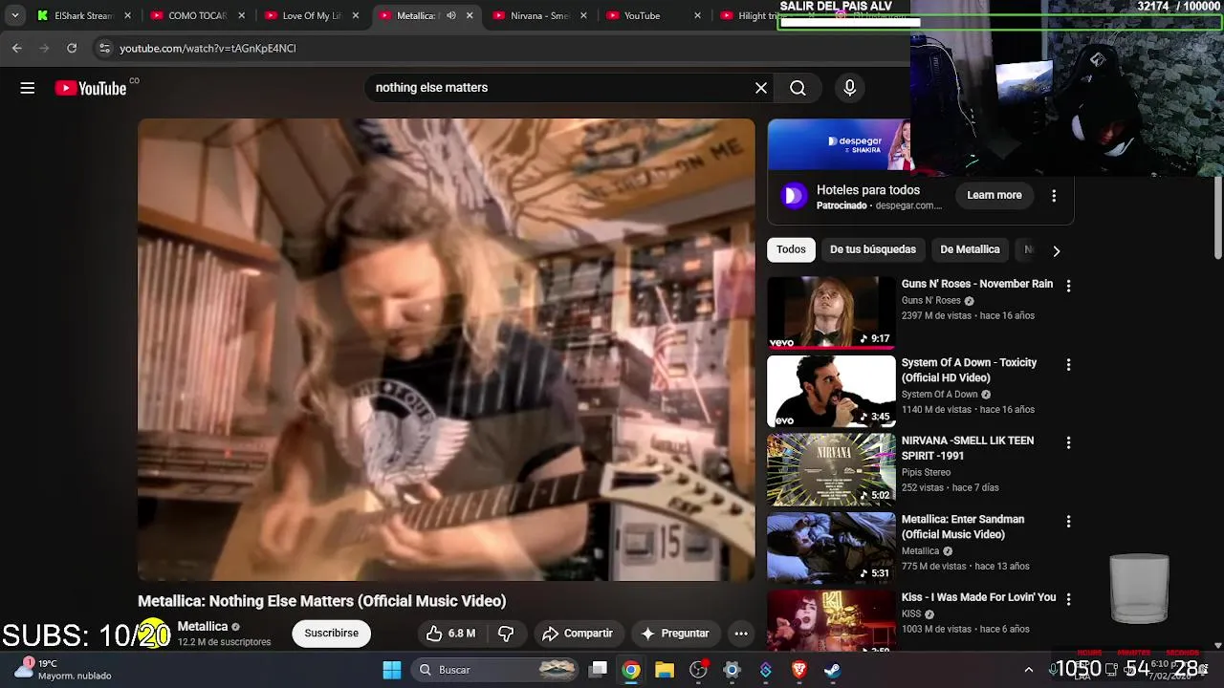Click the despegar advertiser avatar icon
This screenshot has height=688, width=1224.
pos(793,196)
